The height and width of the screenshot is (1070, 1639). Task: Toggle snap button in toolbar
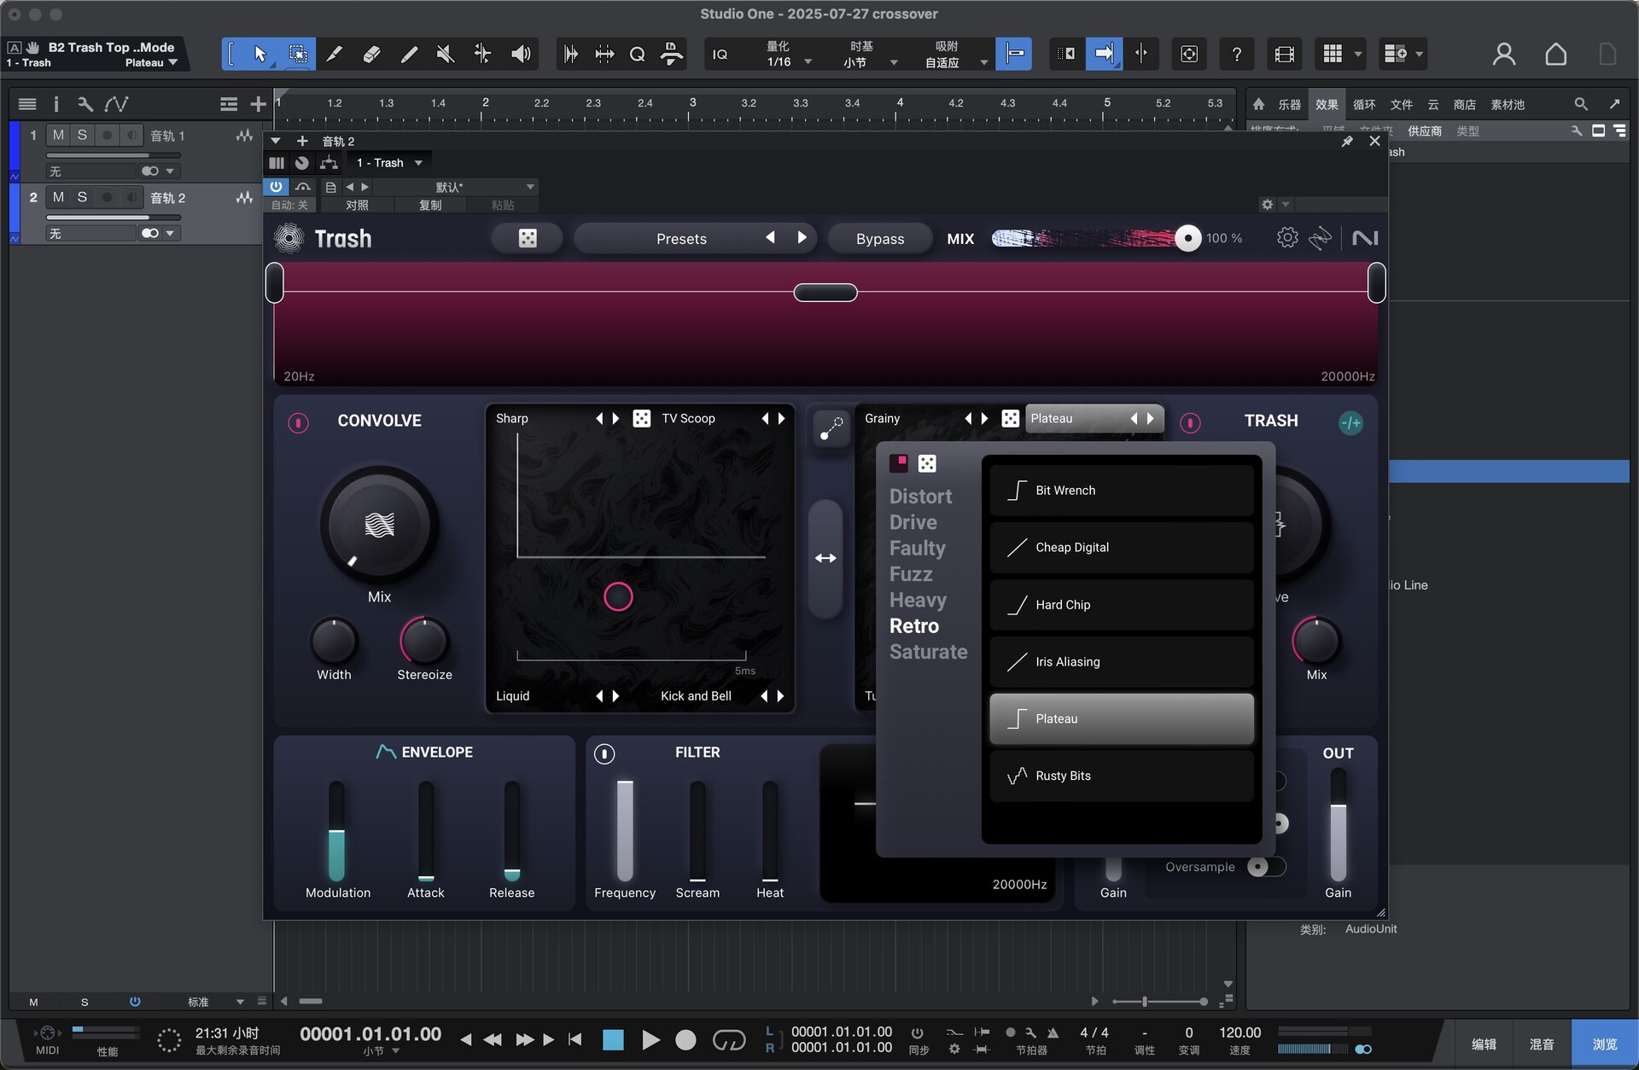click(1014, 54)
